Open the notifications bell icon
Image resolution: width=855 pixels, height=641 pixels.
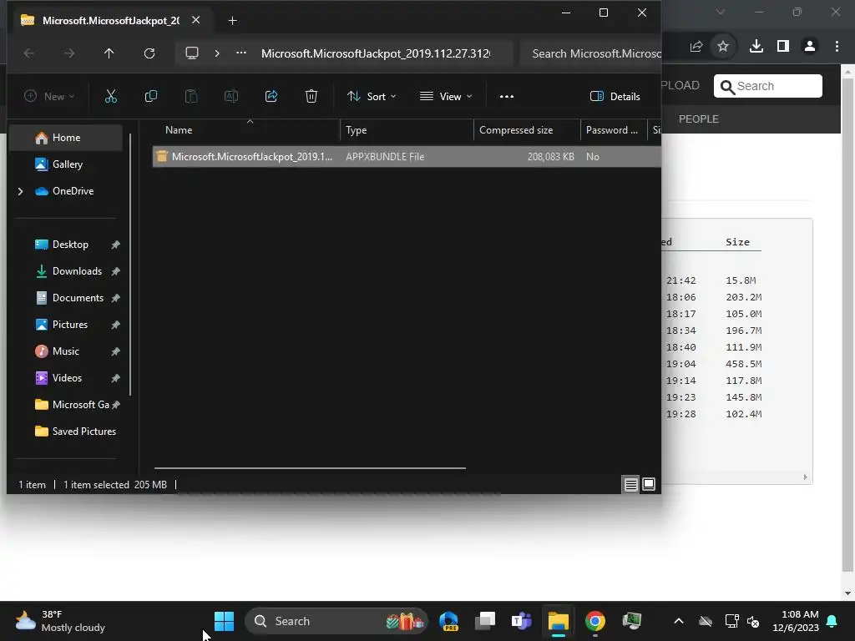[x=832, y=621]
